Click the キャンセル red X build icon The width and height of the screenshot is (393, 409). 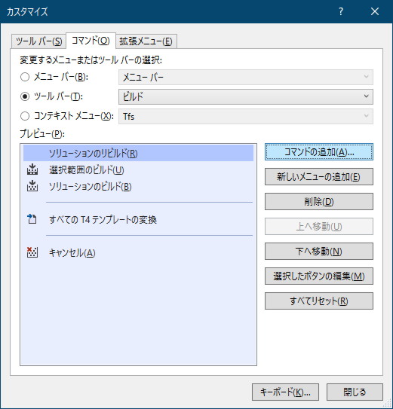(x=32, y=252)
